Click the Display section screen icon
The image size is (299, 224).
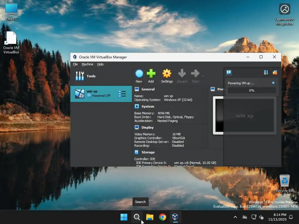point(137,127)
